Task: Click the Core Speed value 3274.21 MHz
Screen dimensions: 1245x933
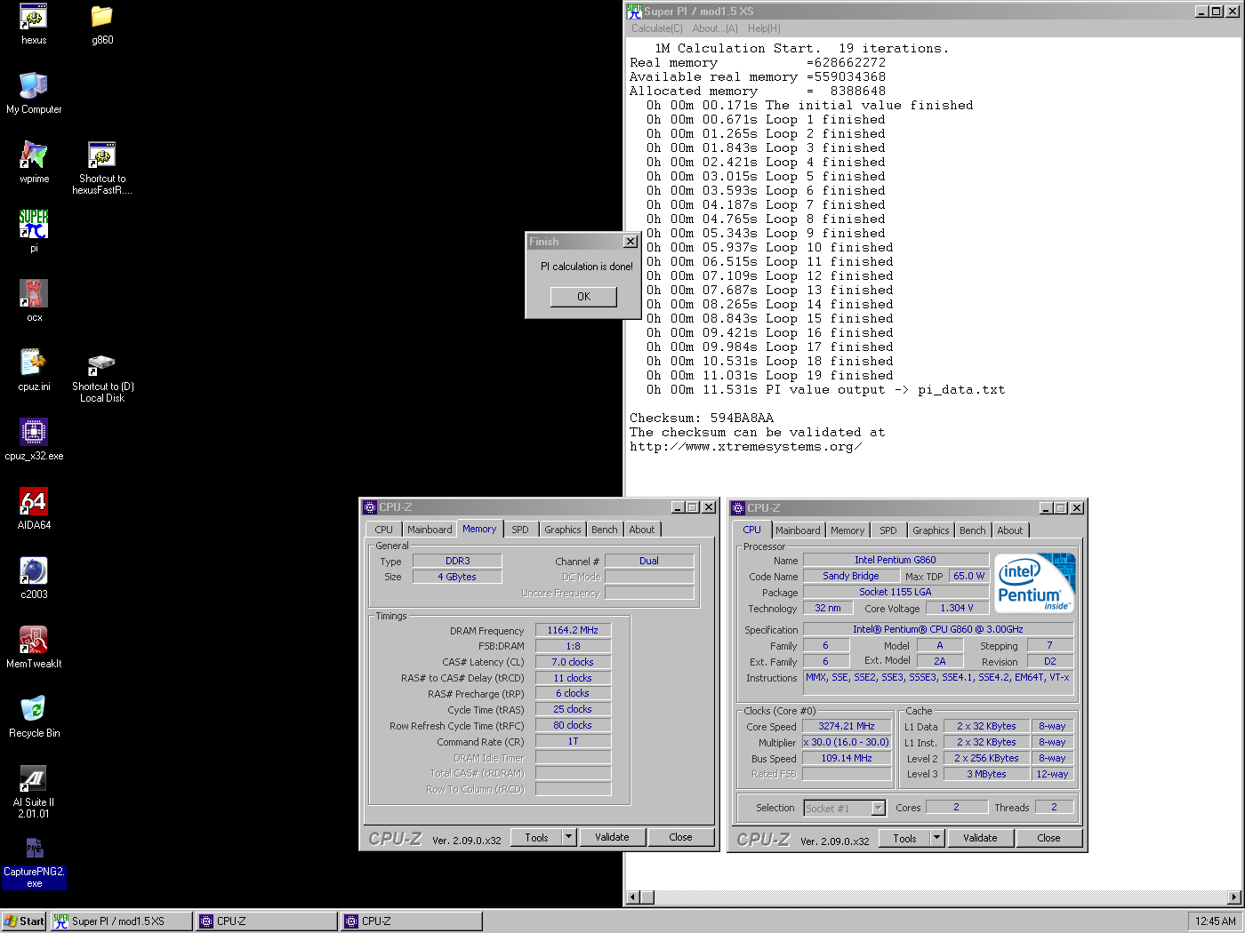Action: (847, 726)
